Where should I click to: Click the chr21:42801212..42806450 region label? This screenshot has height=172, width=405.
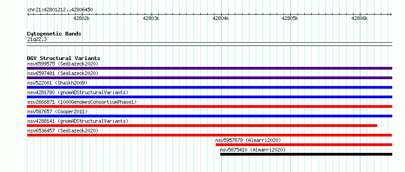click(60, 10)
